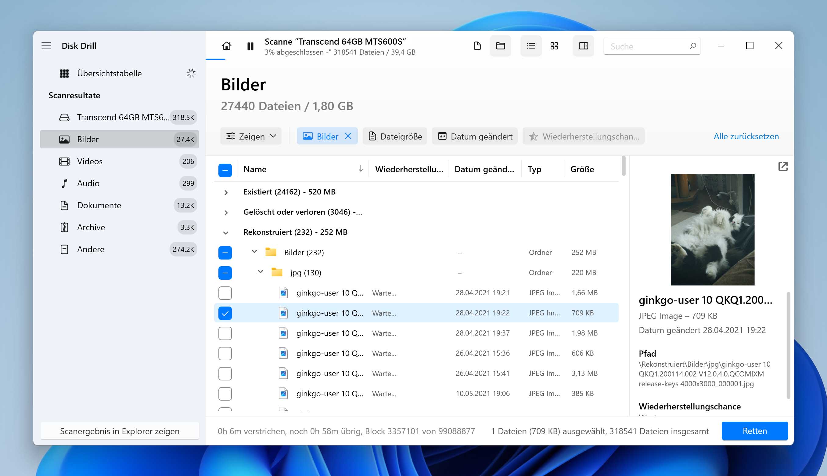Click the search magnifier icon

(x=693, y=46)
